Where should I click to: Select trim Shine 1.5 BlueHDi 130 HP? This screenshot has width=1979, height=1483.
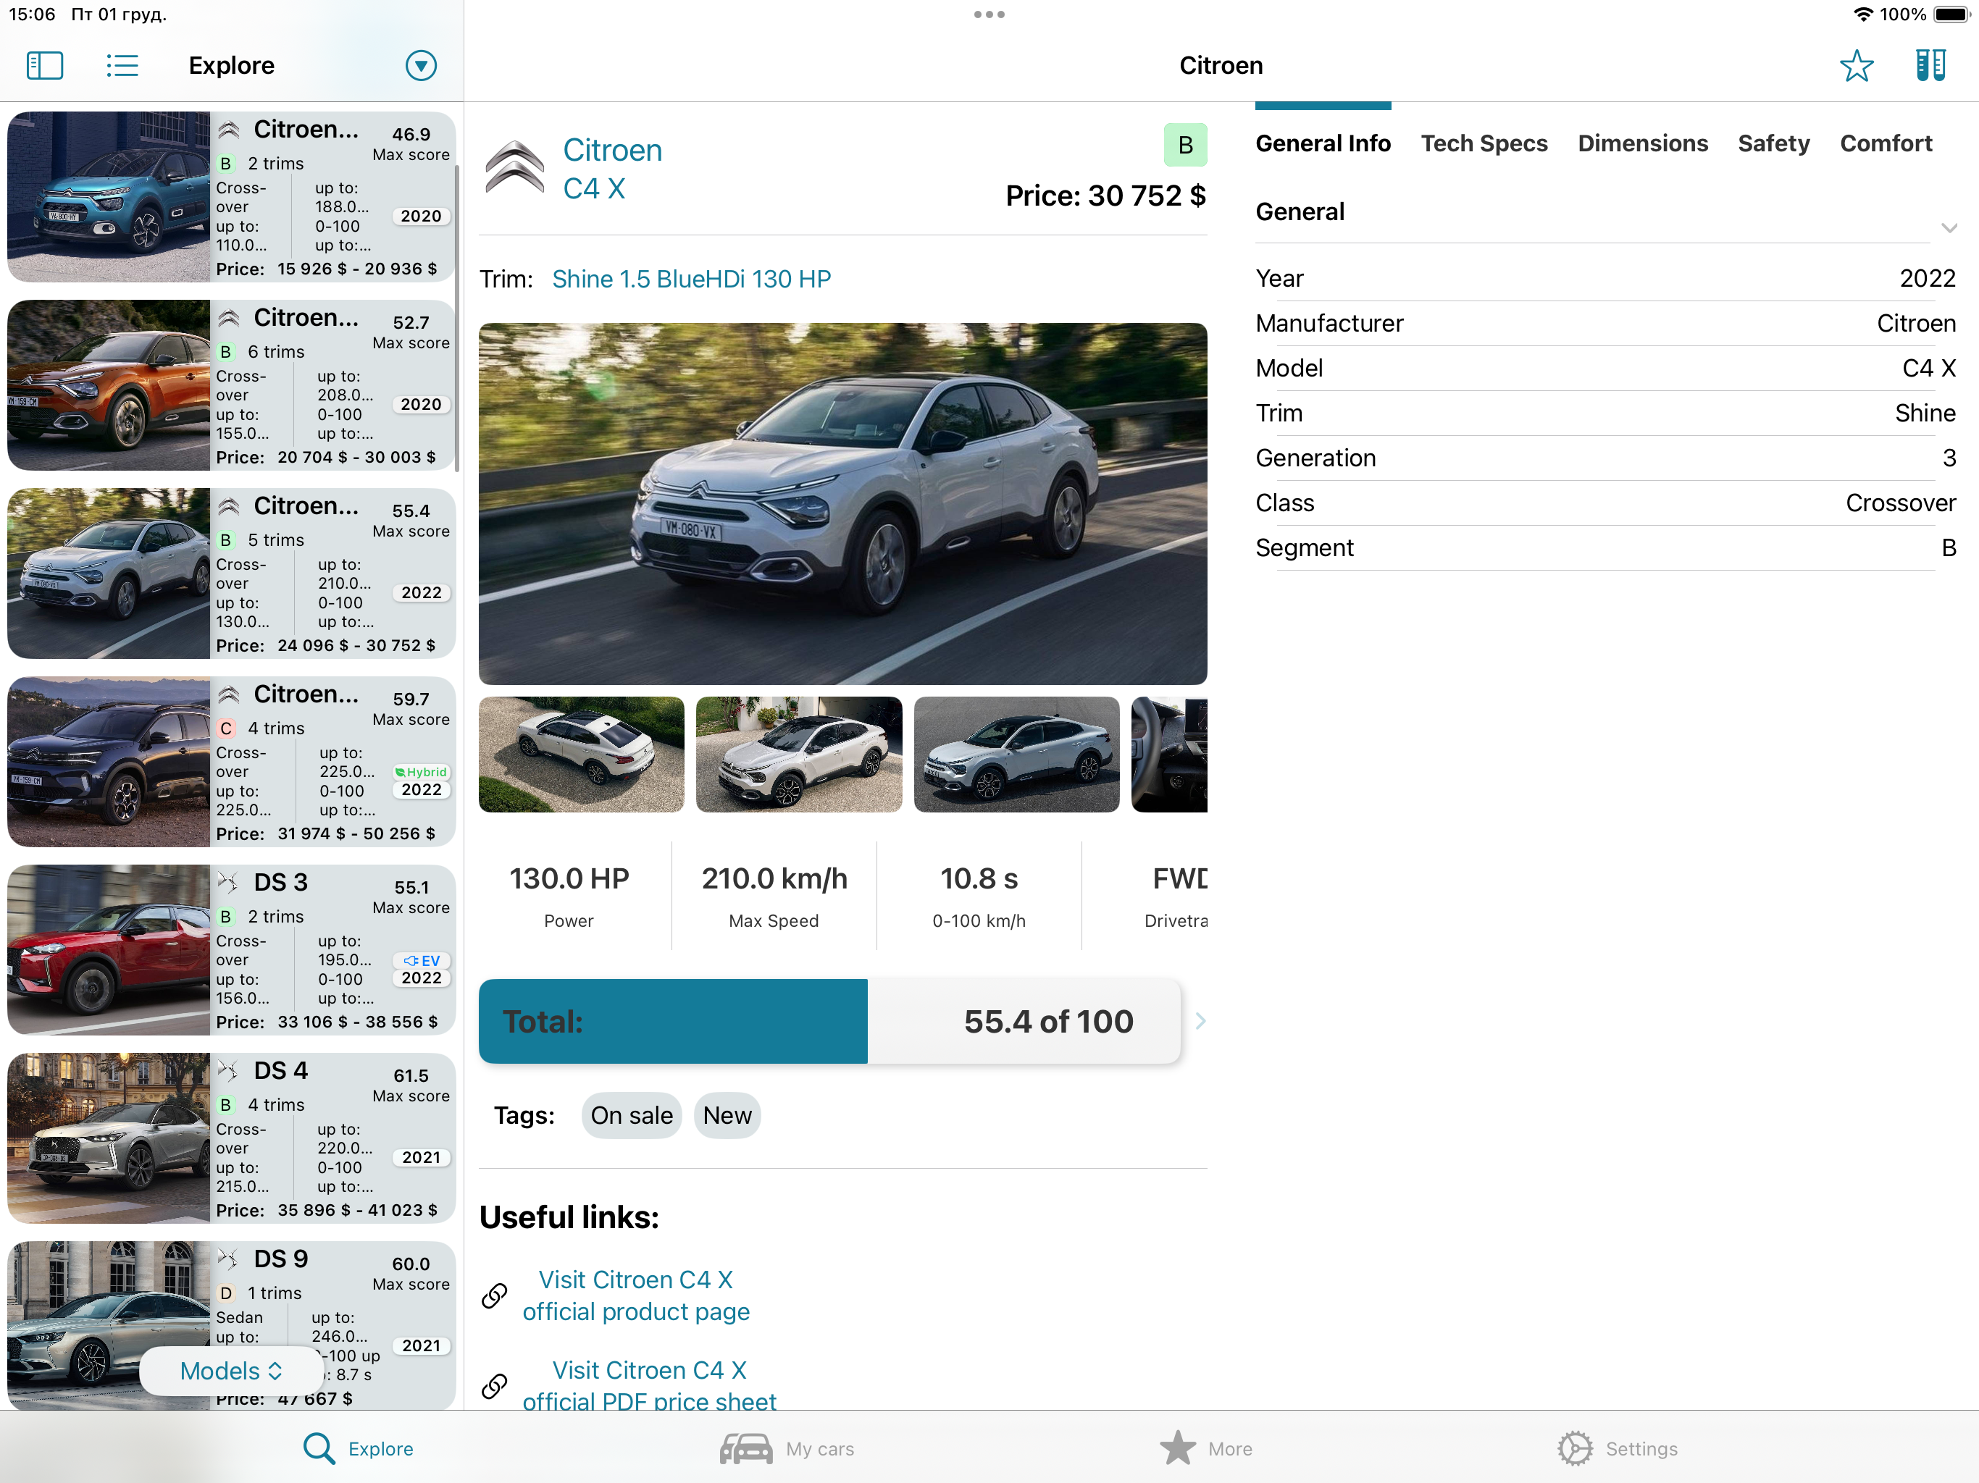coord(690,279)
